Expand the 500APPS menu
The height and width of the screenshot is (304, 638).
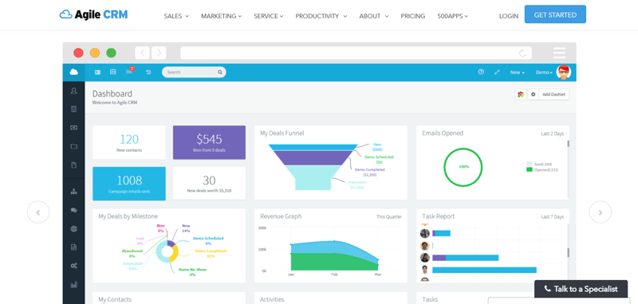point(452,16)
